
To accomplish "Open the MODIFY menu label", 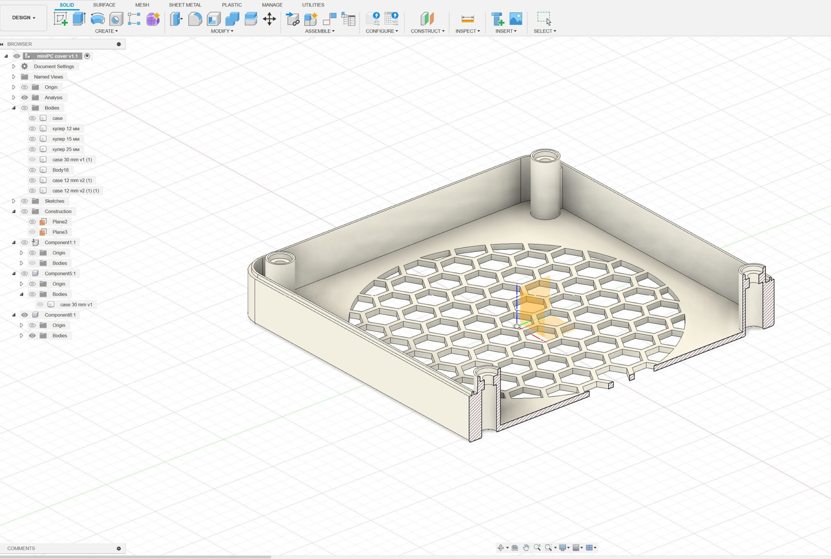I will click(222, 31).
